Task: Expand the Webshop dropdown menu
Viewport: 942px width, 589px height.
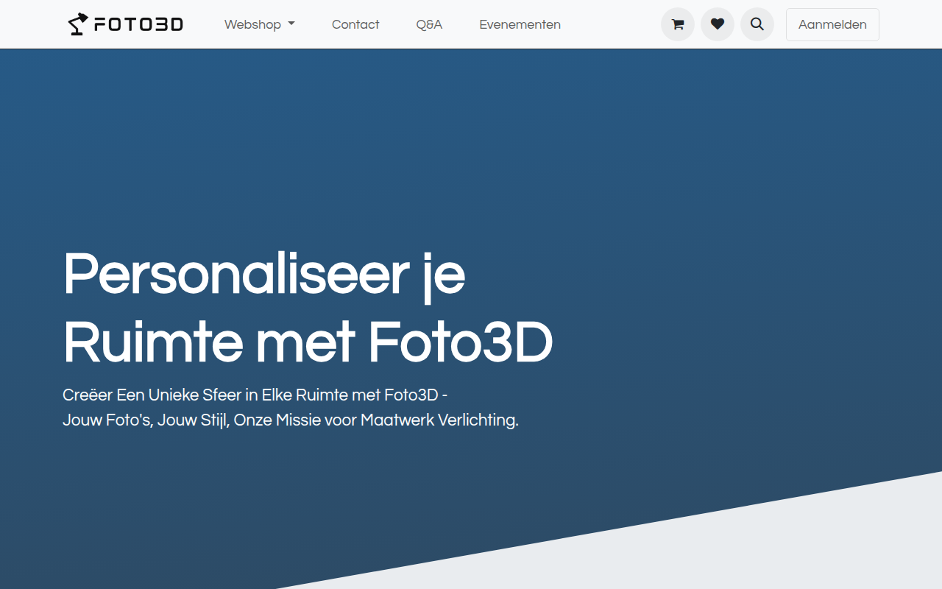Action: (x=260, y=24)
